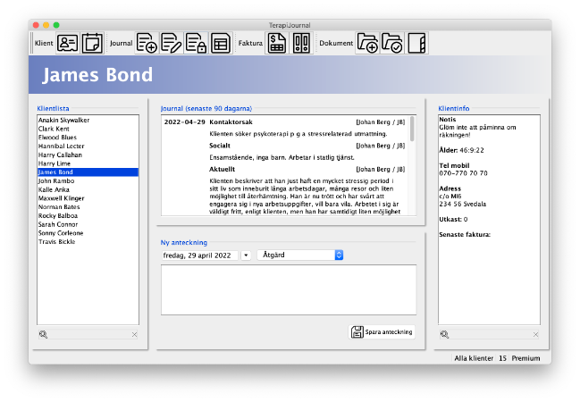
Task: Select Elwood Blues in client list
Action: pos(88,138)
